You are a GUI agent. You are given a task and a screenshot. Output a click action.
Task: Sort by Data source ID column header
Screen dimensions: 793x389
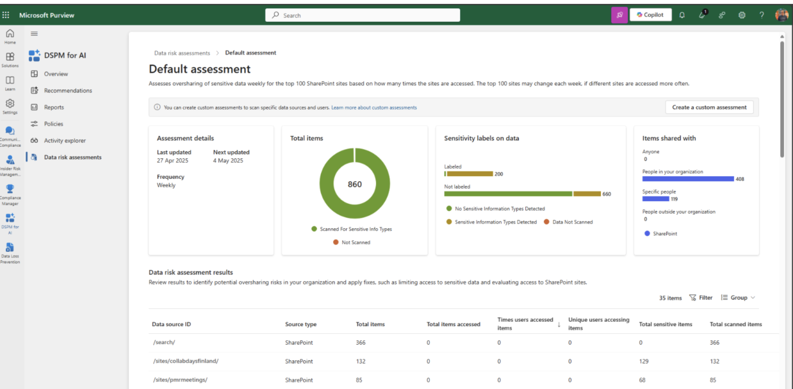[171, 324]
